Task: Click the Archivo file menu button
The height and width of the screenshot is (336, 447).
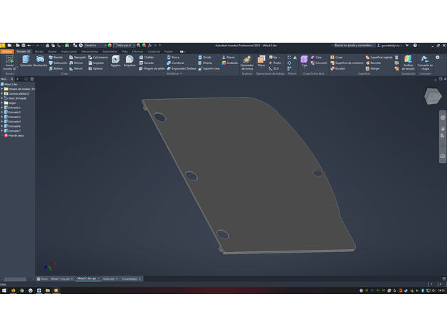Action: point(6,51)
